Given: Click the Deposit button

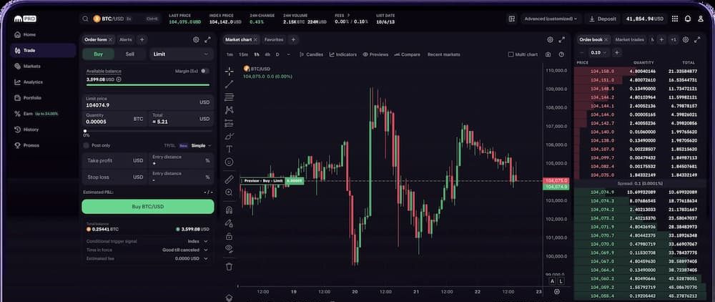Looking at the screenshot, I should click(x=602, y=19).
